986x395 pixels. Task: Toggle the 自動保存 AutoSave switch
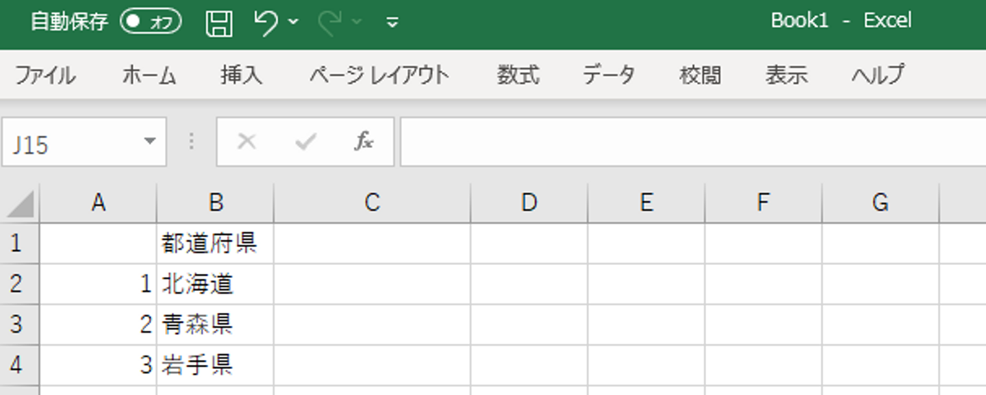[x=151, y=22]
